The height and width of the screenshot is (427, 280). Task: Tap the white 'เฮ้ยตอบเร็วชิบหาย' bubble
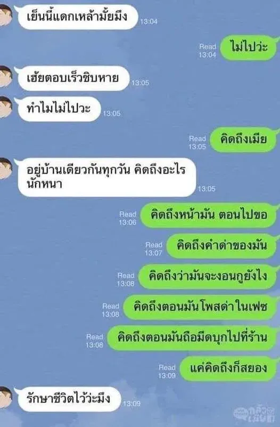click(x=72, y=78)
